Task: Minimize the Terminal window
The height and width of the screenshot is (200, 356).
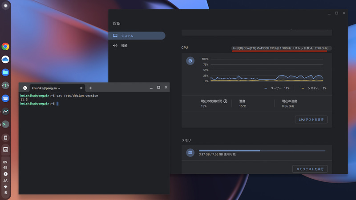Action: pos(151,88)
